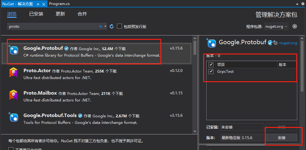Select the Proto.Mailbox package title
The height and width of the screenshot is (150, 306).
(x=40, y=93)
